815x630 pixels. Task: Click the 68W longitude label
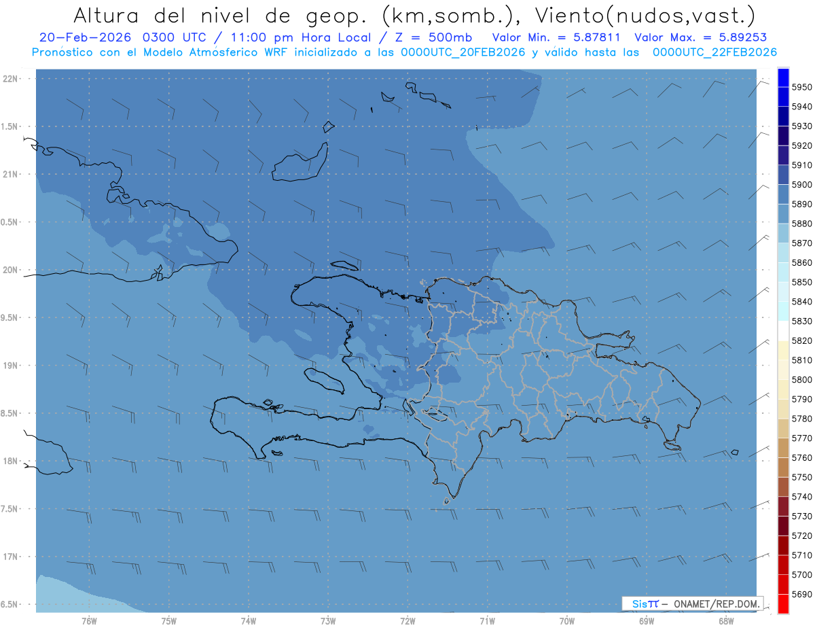coord(726,621)
